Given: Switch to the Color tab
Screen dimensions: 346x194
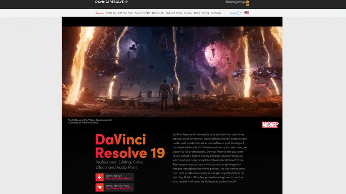Looking at the screenshot, I should click(131, 13).
